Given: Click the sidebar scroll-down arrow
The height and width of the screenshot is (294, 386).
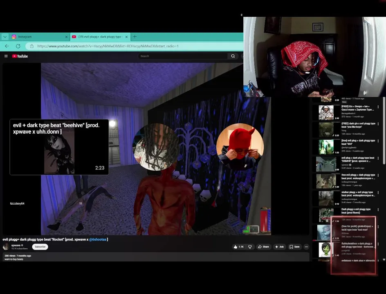Looking at the screenshot, I should pyautogui.click(x=384, y=260).
